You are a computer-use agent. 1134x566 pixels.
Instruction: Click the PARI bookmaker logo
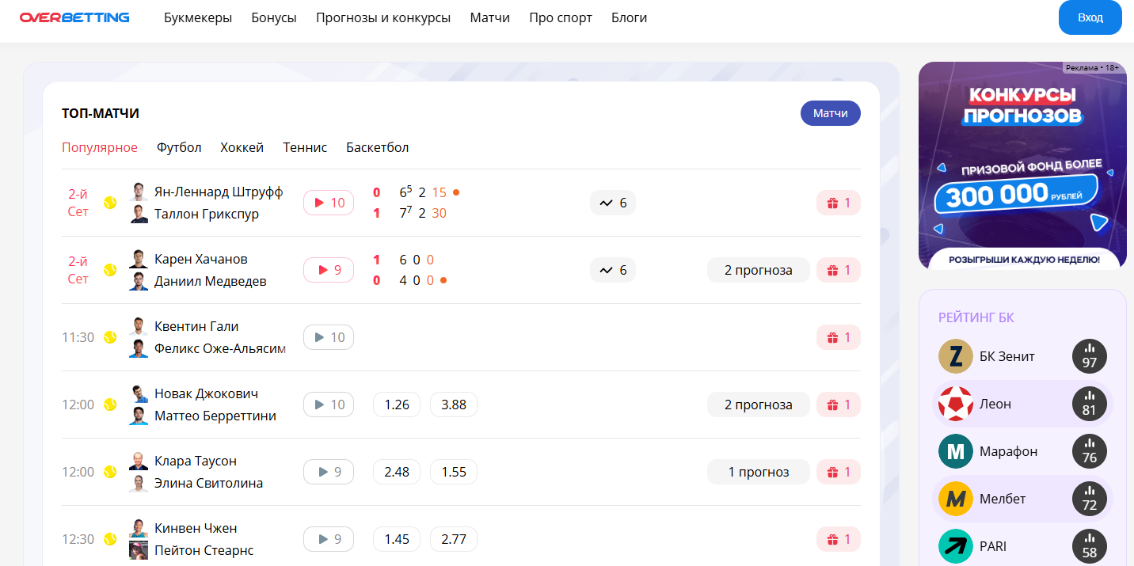[x=955, y=546]
